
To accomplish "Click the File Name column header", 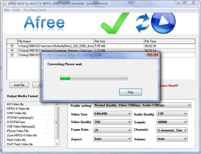I will (56, 41).
